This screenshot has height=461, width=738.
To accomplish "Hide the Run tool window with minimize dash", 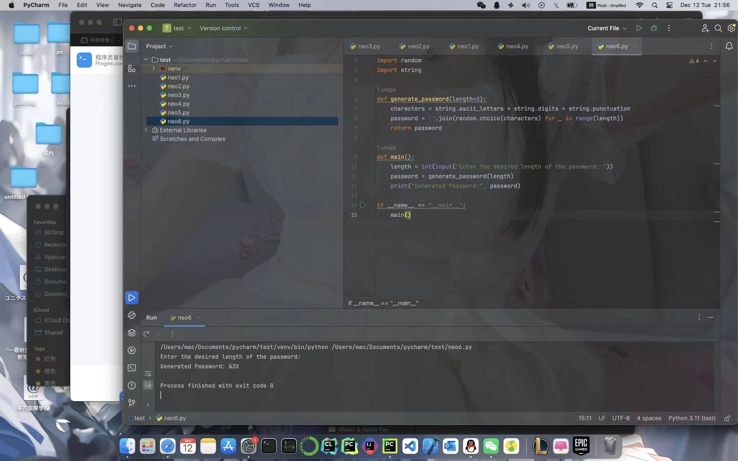I will pos(711,317).
